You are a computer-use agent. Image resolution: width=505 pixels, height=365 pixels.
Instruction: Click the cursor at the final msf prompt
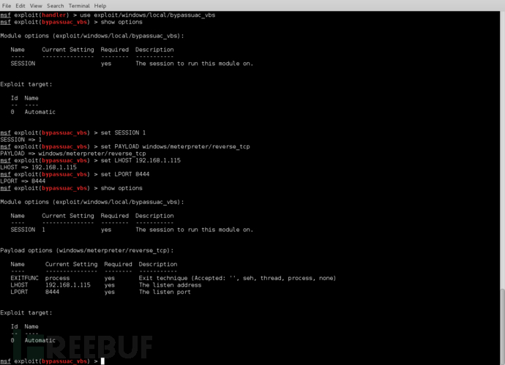[x=102, y=361]
